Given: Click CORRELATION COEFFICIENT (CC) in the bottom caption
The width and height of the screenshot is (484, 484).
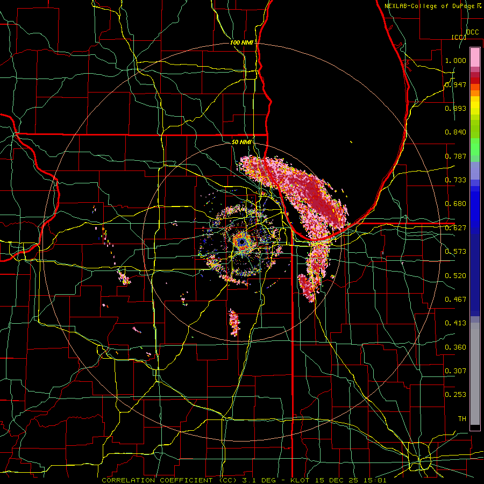Looking at the screenshot, I should pos(169,480).
